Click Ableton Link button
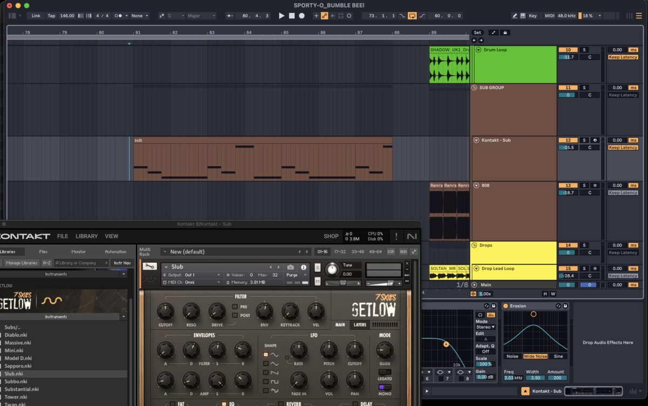 point(36,16)
